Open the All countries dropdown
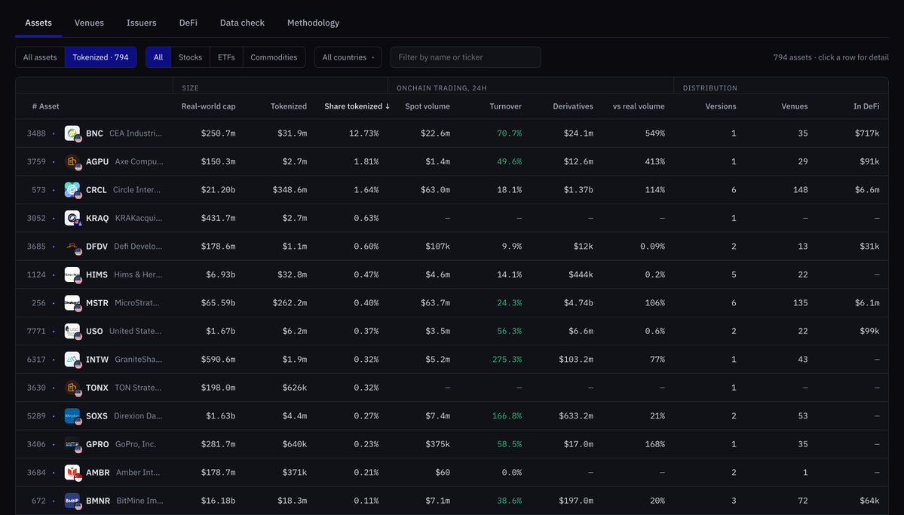The width and height of the screenshot is (904, 515). 348,57
